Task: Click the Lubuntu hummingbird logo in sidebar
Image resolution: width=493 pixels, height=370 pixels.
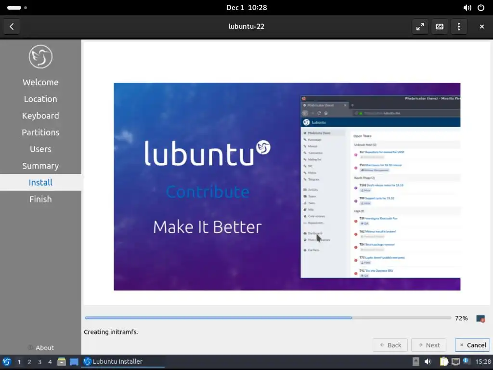Action: 40,57
